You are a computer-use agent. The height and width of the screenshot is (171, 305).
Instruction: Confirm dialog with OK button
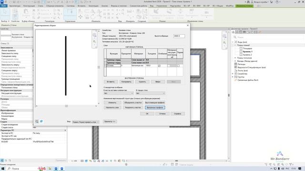[147, 114]
